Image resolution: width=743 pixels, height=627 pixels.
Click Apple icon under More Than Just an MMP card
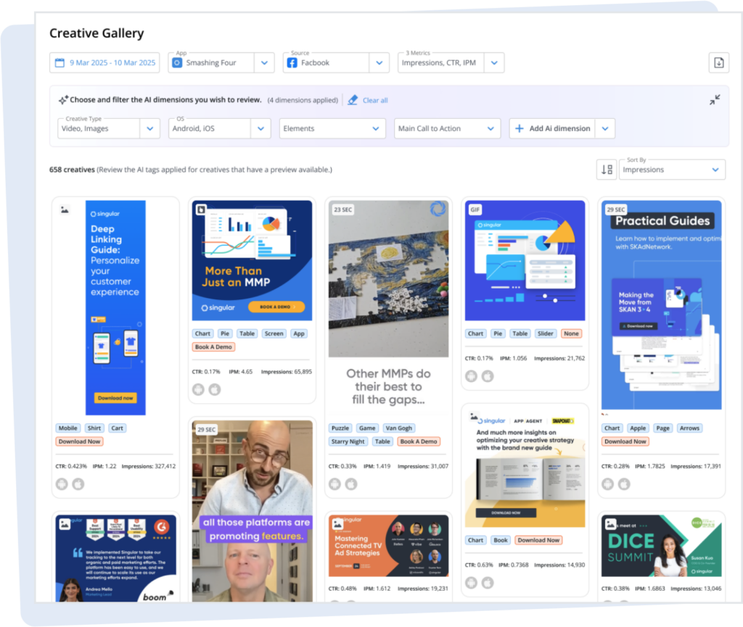pyautogui.click(x=215, y=389)
